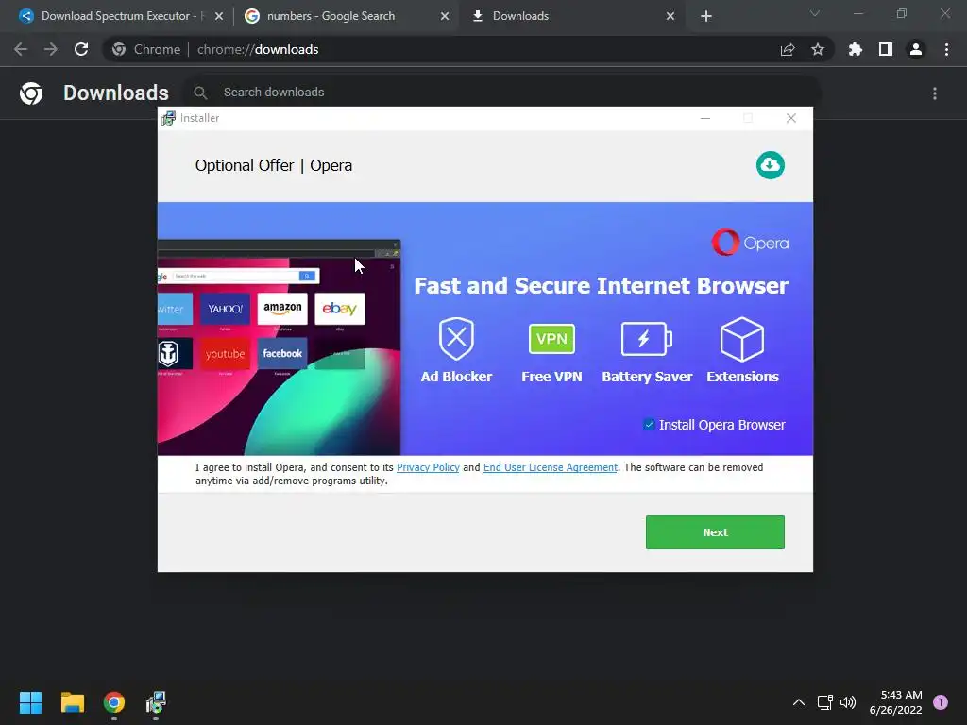Show hidden system tray icons
Screen dimensions: 967x725
pos(799,702)
